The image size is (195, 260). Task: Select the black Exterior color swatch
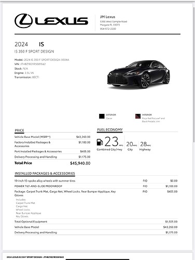point(102,116)
